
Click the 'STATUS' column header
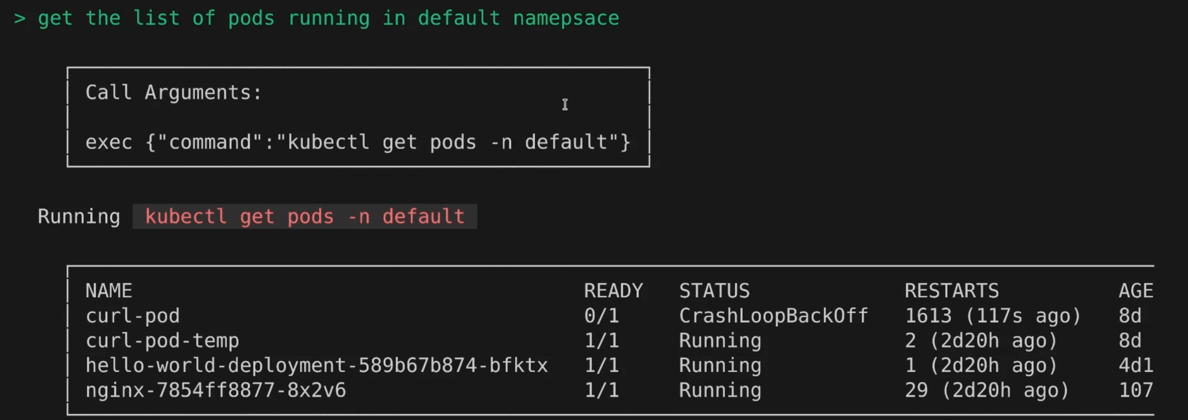[714, 291]
